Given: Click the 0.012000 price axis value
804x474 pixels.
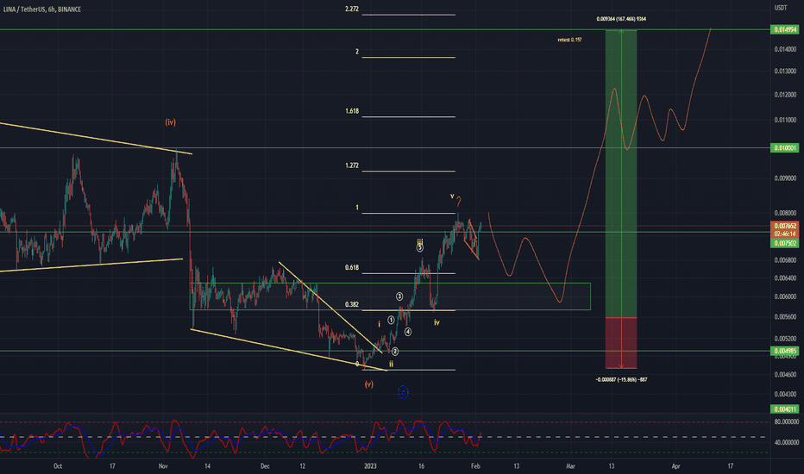Looking at the screenshot, I should click(785, 95).
